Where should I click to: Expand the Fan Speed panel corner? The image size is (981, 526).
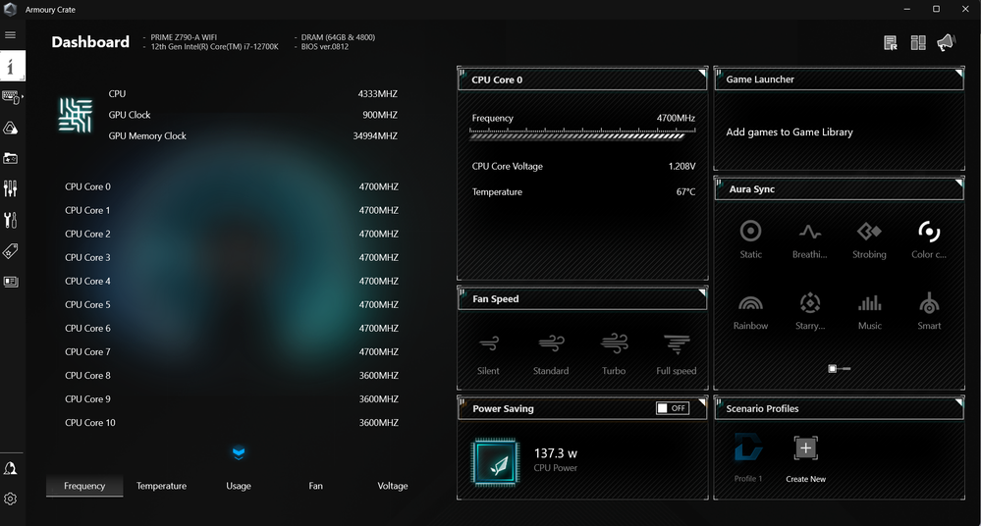point(702,292)
